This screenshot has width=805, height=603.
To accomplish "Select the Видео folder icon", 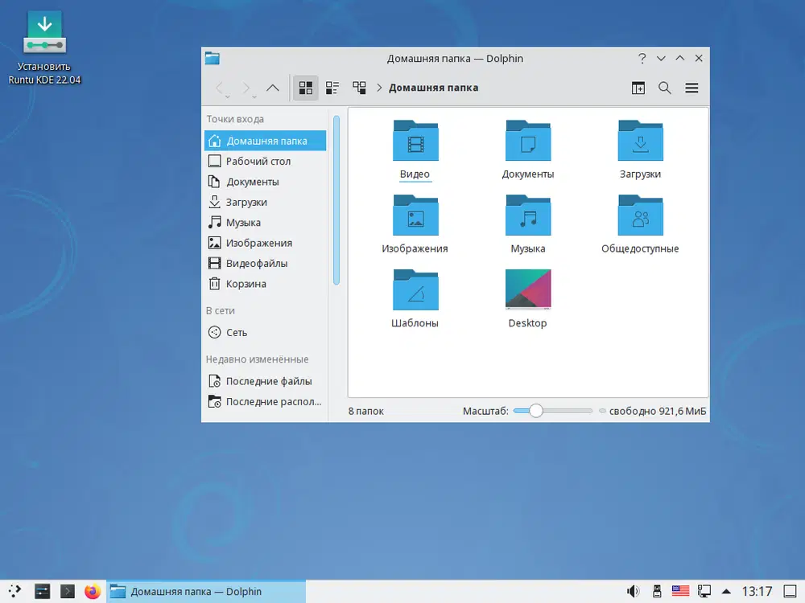I will pos(415,141).
